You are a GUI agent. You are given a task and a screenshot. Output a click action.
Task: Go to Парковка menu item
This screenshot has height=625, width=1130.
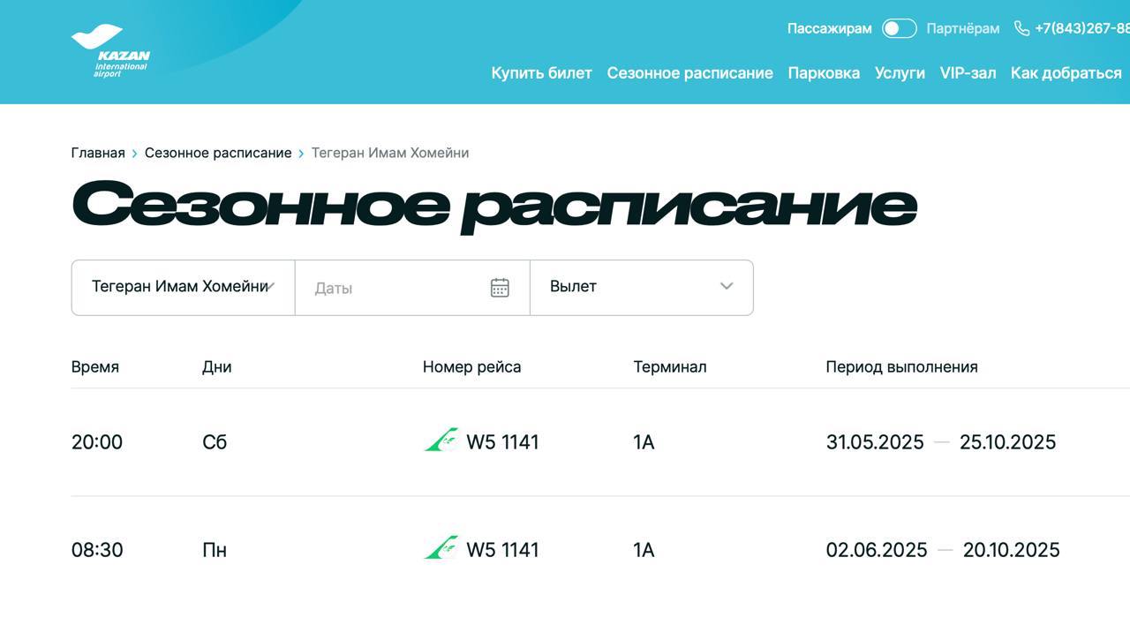[x=824, y=73]
